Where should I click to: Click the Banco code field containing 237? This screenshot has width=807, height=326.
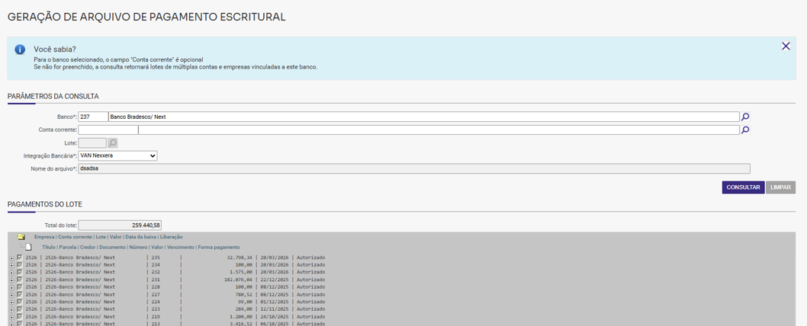tap(93, 117)
